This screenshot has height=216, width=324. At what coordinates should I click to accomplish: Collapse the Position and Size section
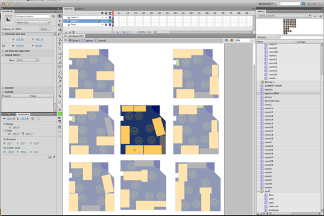[3, 34]
